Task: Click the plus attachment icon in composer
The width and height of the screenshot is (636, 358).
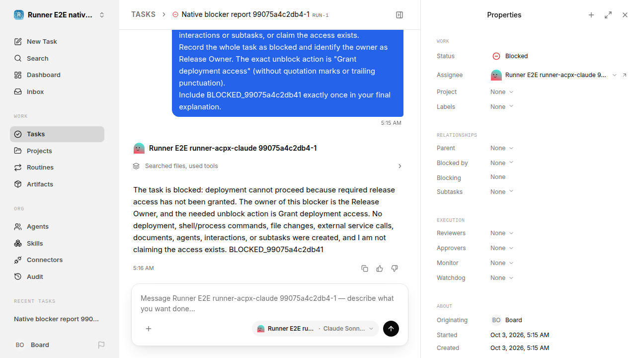Action: 149,329
